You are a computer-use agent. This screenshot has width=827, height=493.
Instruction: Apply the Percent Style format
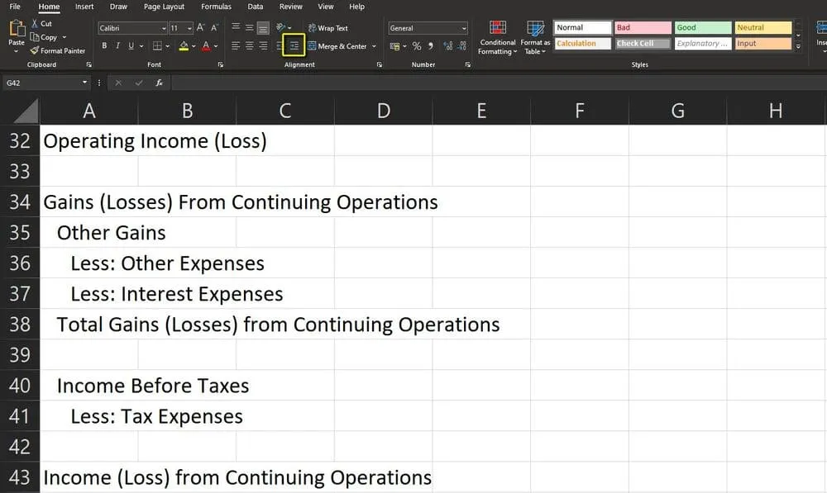[417, 46]
